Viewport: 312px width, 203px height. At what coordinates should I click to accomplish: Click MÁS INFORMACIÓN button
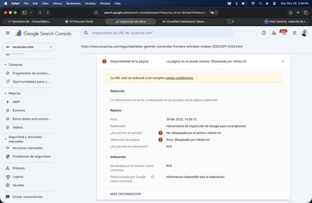(x=126, y=194)
